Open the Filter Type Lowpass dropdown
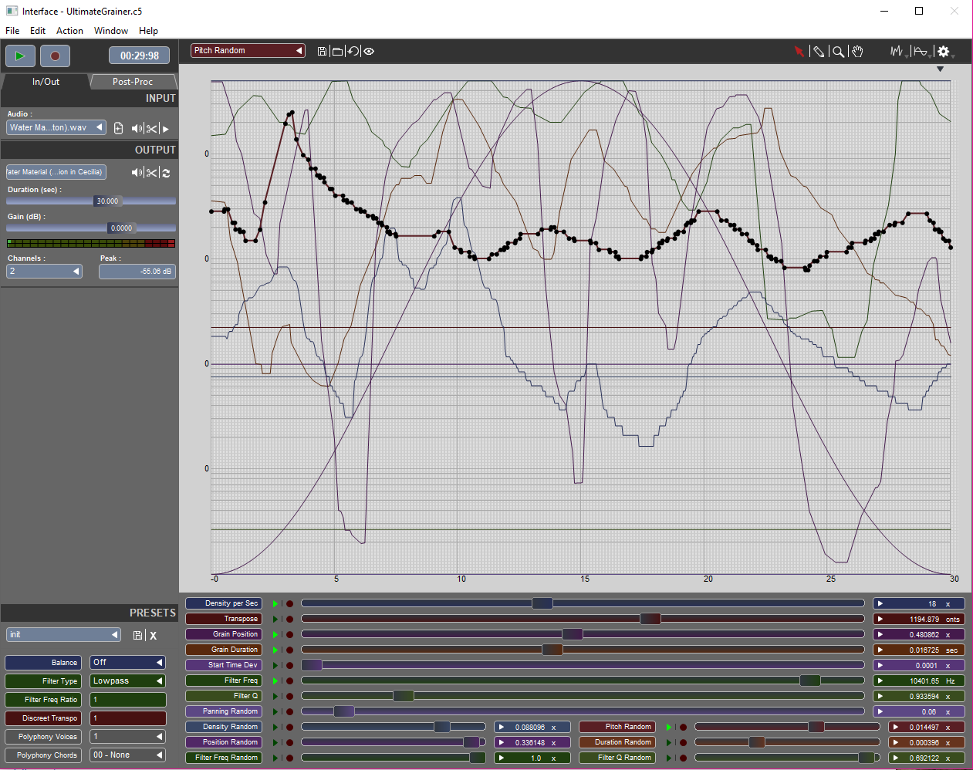Image resolution: width=973 pixels, height=770 pixels. click(127, 681)
